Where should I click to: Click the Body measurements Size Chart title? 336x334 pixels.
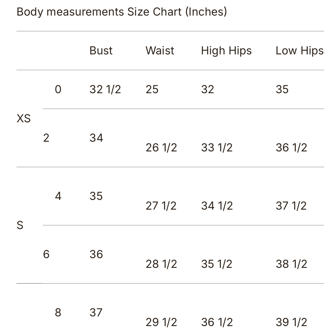122,11
